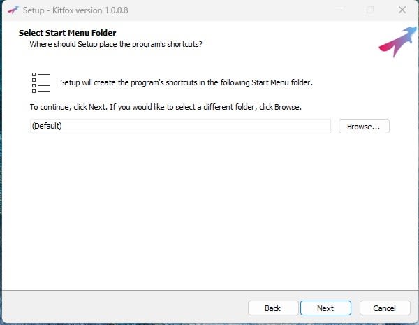The width and height of the screenshot is (419, 325).
Task: Continue with the Next button
Action: pos(325,308)
